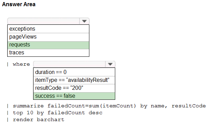Select itemType == "availabilityResult" option
The image size is (207, 128).
click(74, 80)
